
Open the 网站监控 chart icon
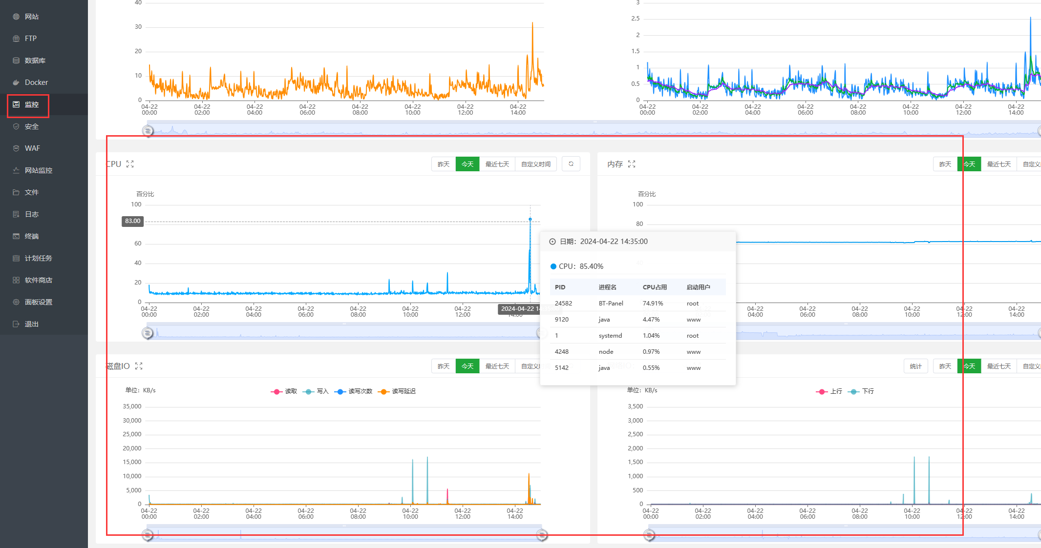pyautogui.click(x=16, y=170)
